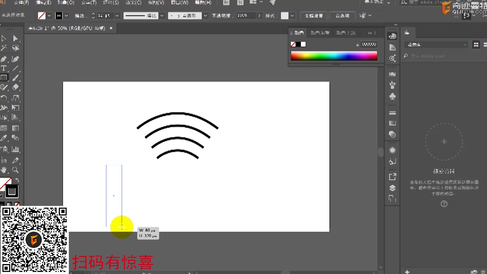487x274 pixels.
Task: Open the 文件(F) menu
Action: [x=21, y=3]
